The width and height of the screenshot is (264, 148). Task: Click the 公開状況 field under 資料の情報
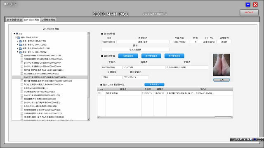pyautogui.click(x=112, y=77)
